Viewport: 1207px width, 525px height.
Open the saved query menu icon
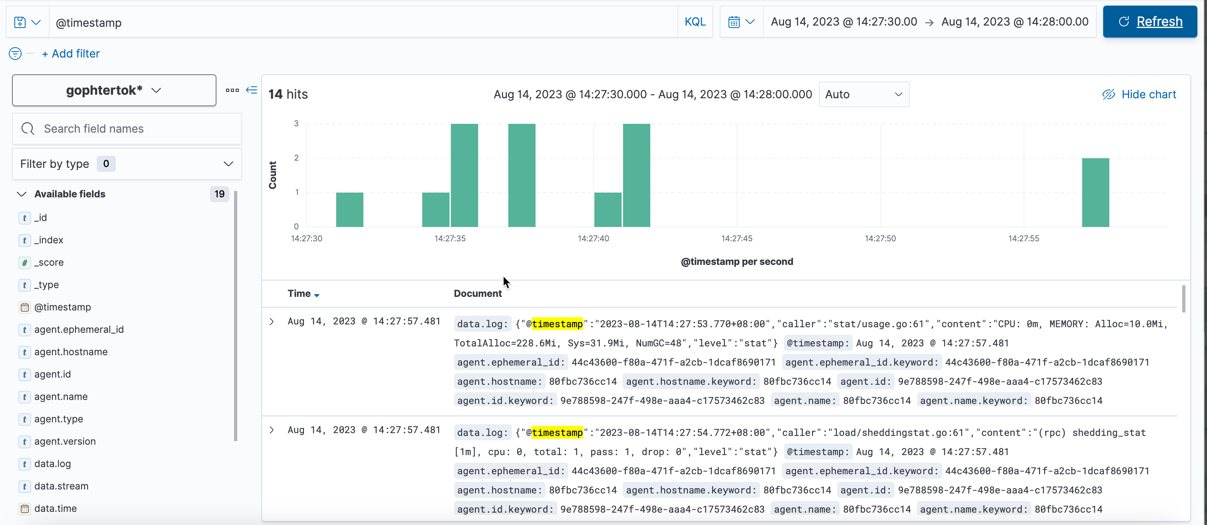pyautogui.click(x=27, y=22)
